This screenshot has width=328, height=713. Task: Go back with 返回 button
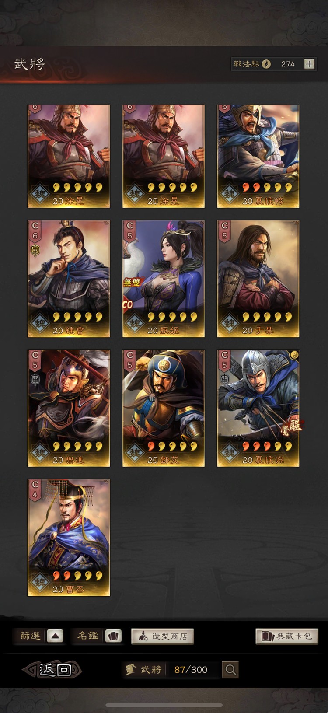click(x=52, y=669)
